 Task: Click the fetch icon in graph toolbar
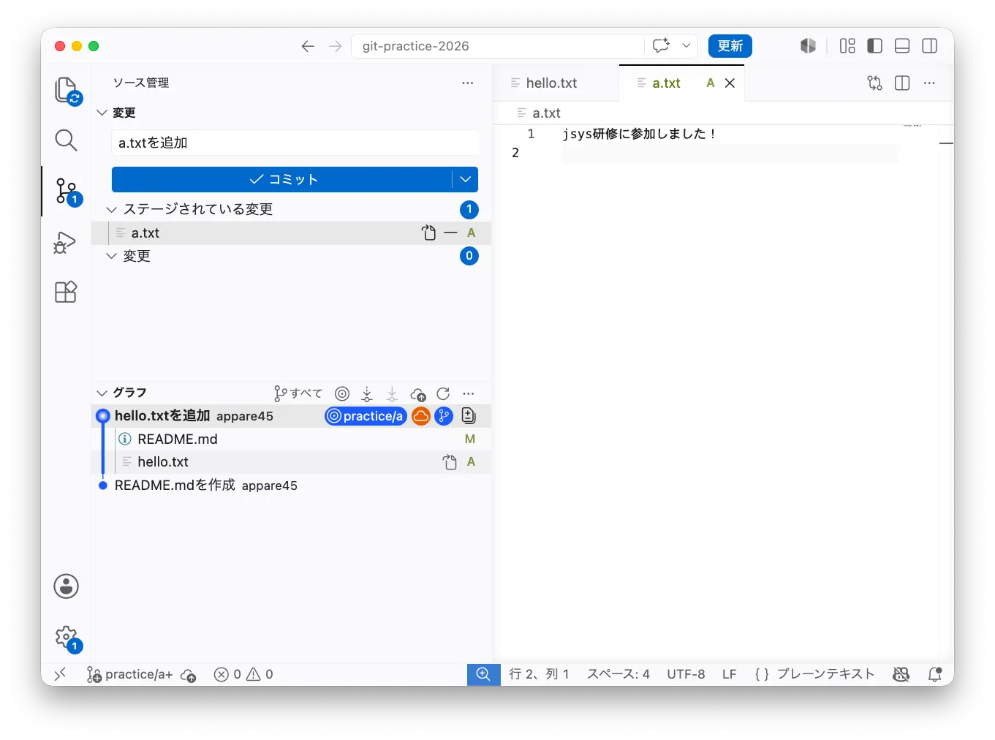367,393
